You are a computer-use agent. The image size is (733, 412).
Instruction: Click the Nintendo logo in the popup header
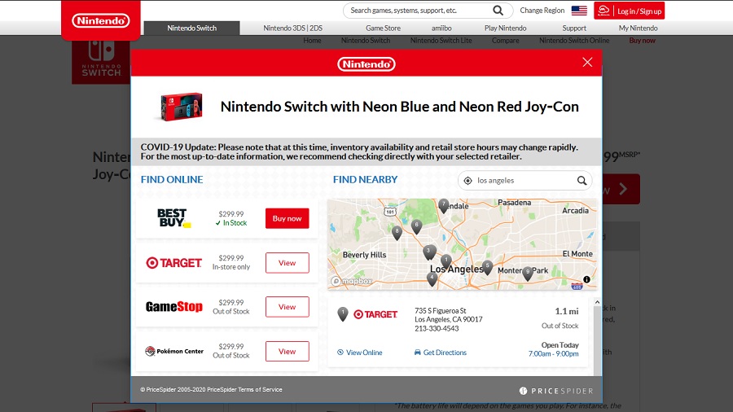tap(366, 64)
